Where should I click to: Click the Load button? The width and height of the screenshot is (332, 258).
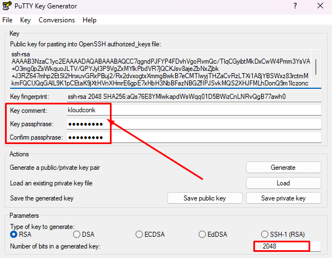[283, 183]
